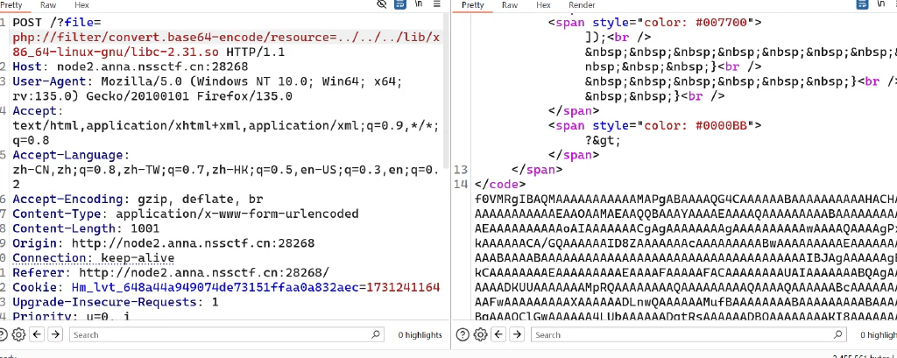This screenshot has width=897, height=358.
Task: Select response Raw tab
Action: tap(510, 4)
